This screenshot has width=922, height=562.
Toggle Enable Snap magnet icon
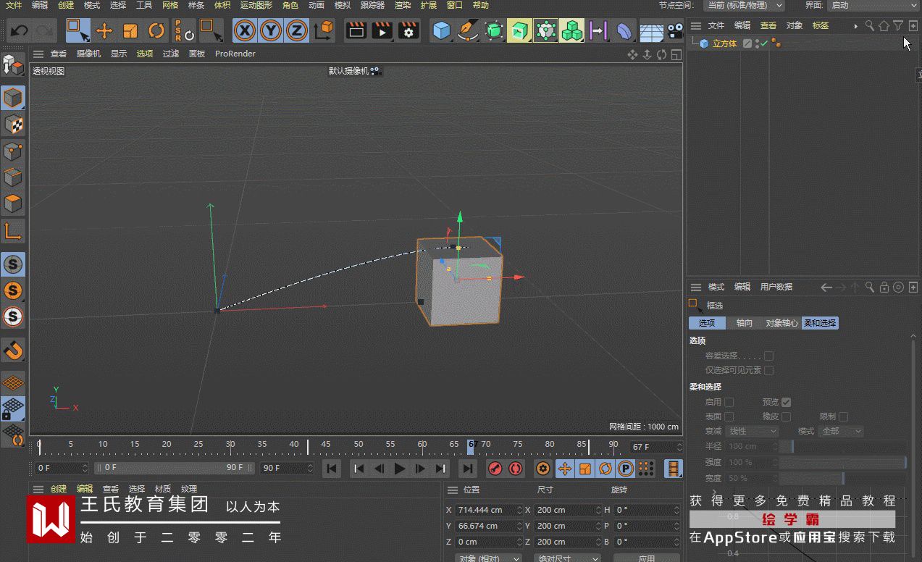pyautogui.click(x=13, y=350)
